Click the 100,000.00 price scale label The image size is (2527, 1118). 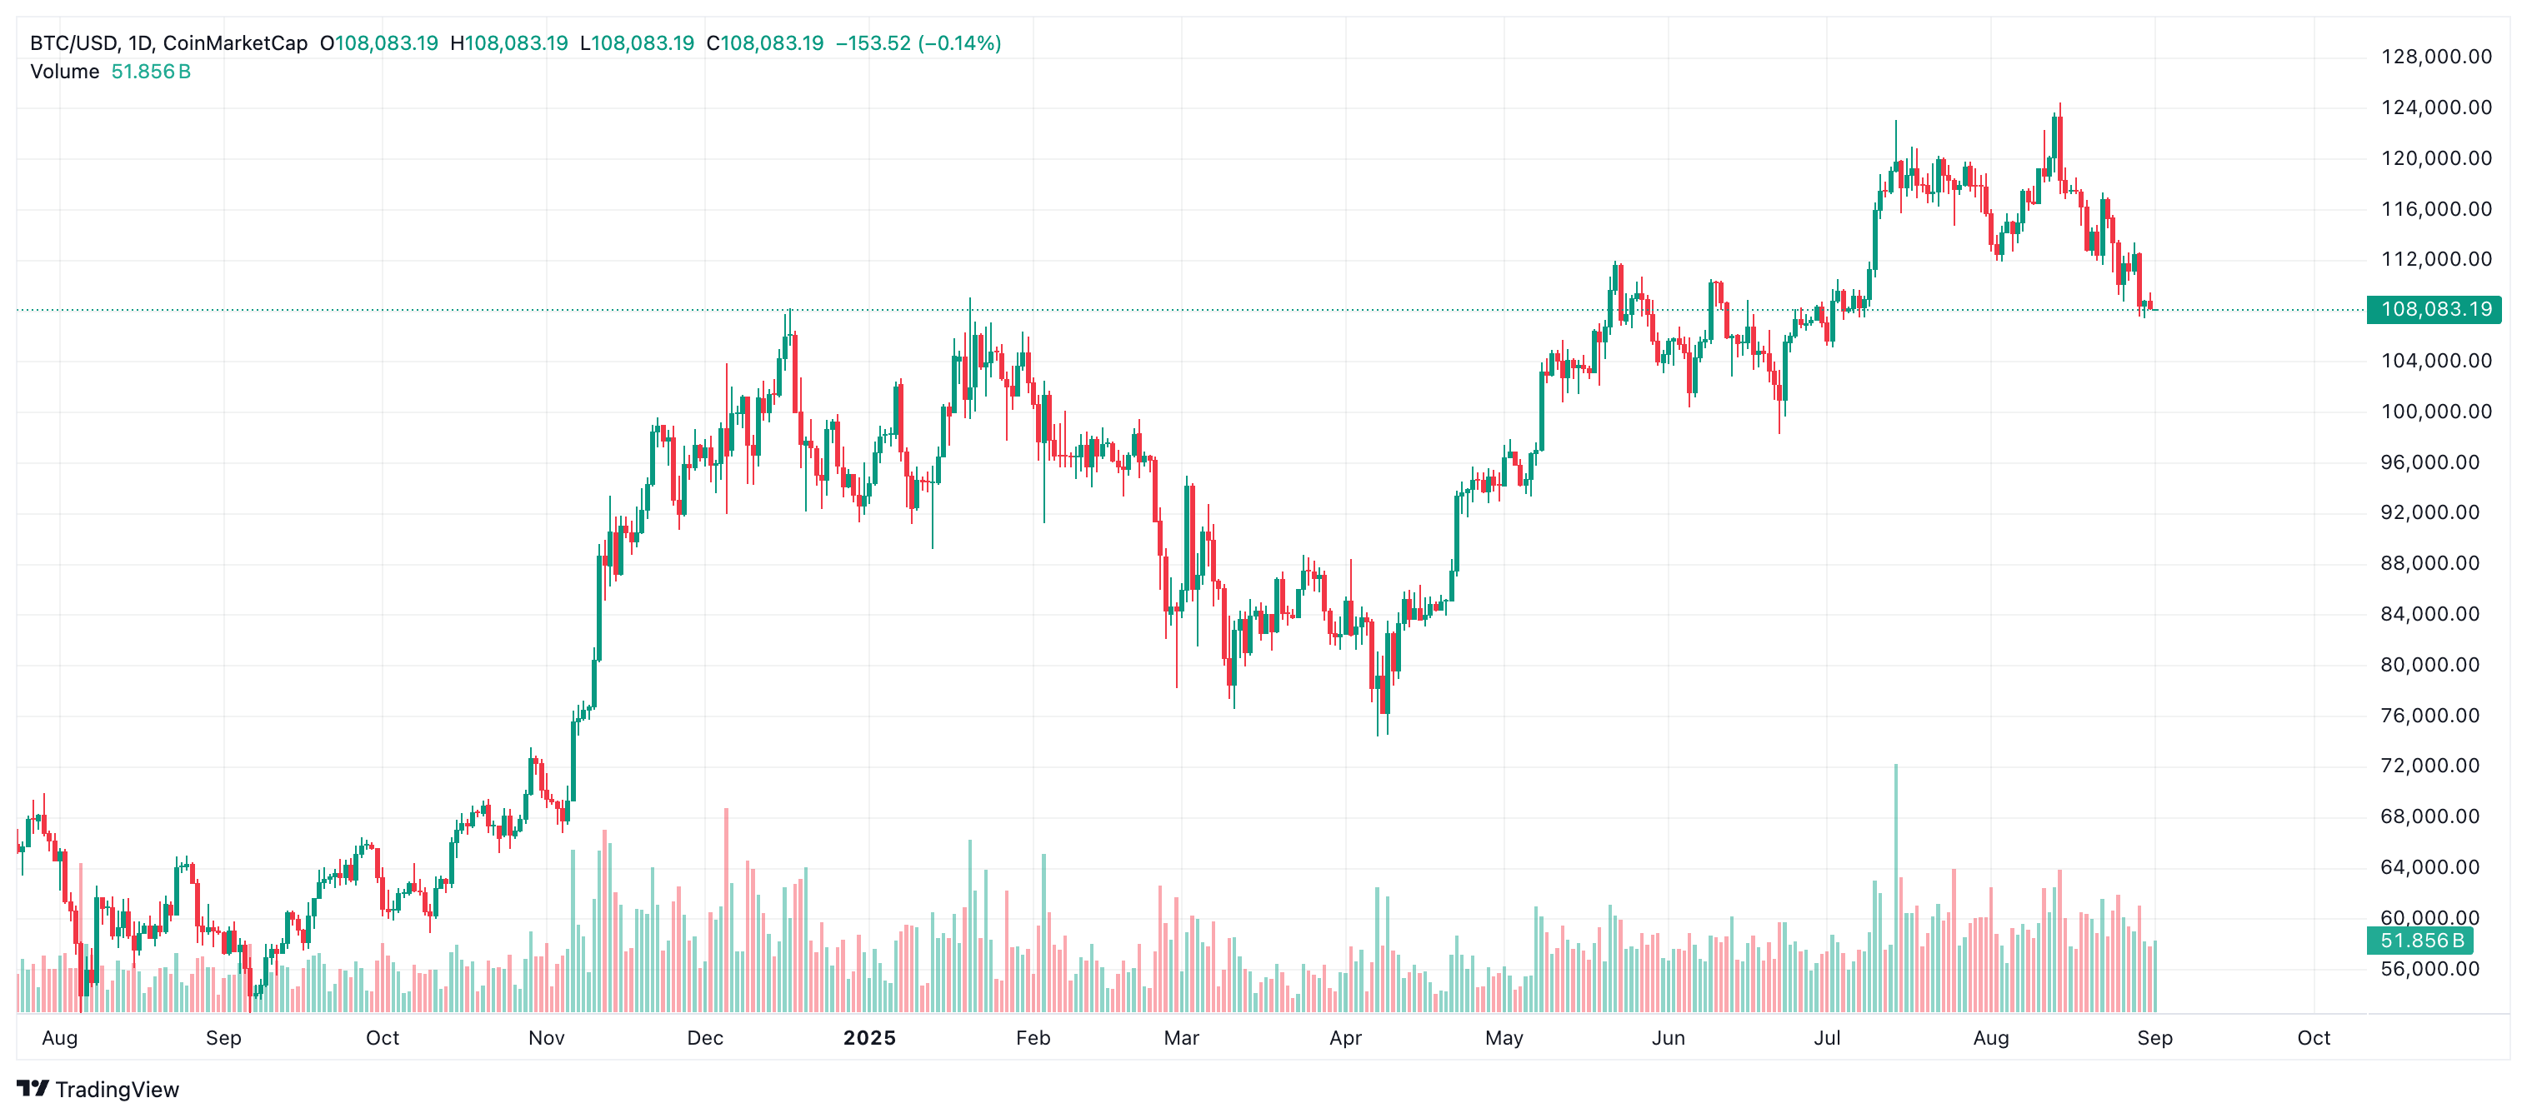(2436, 411)
